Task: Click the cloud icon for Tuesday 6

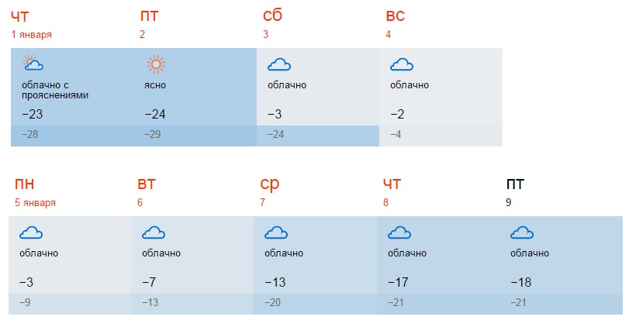Action: 153,232
